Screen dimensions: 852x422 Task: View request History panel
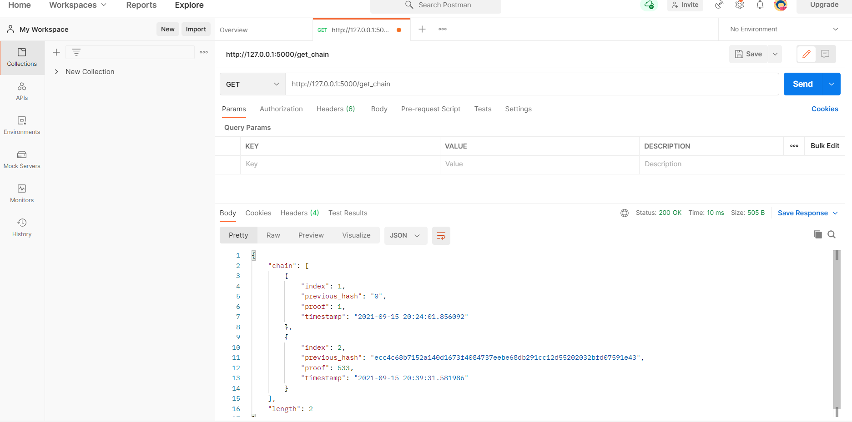click(x=22, y=227)
